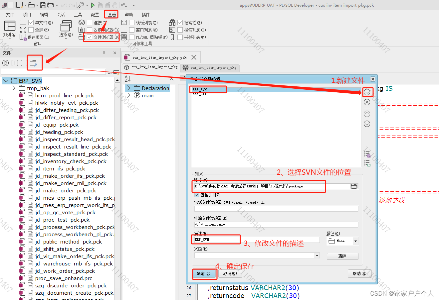Run the Execute (green play) toolbar icon
The width and height of the screenshot is (439, 300).
click(x=93, y=5)
